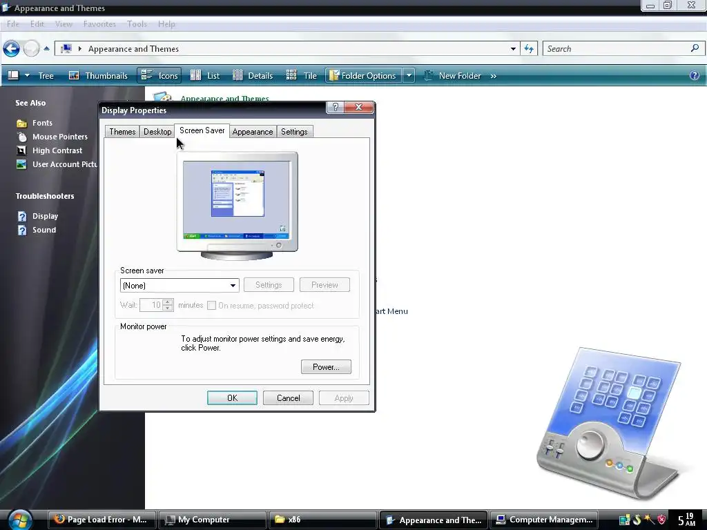The height and width of the screenshot is (530, 707).
Task: Click the Back navigation arrow
Action: pyautogui.click(x=11, y=49)
